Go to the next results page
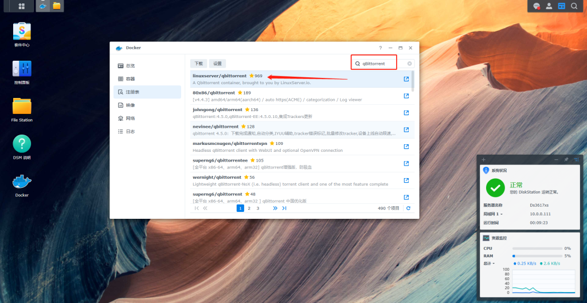The image size is (587, 303). point(275,208)
